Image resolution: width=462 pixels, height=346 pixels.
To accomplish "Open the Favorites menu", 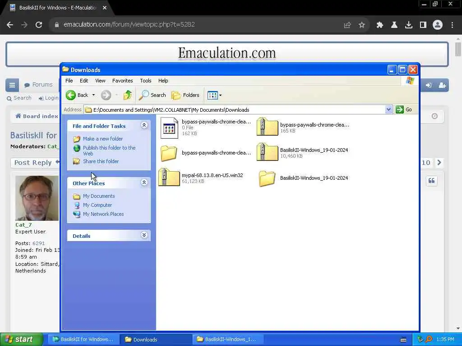I will [123, 81].
